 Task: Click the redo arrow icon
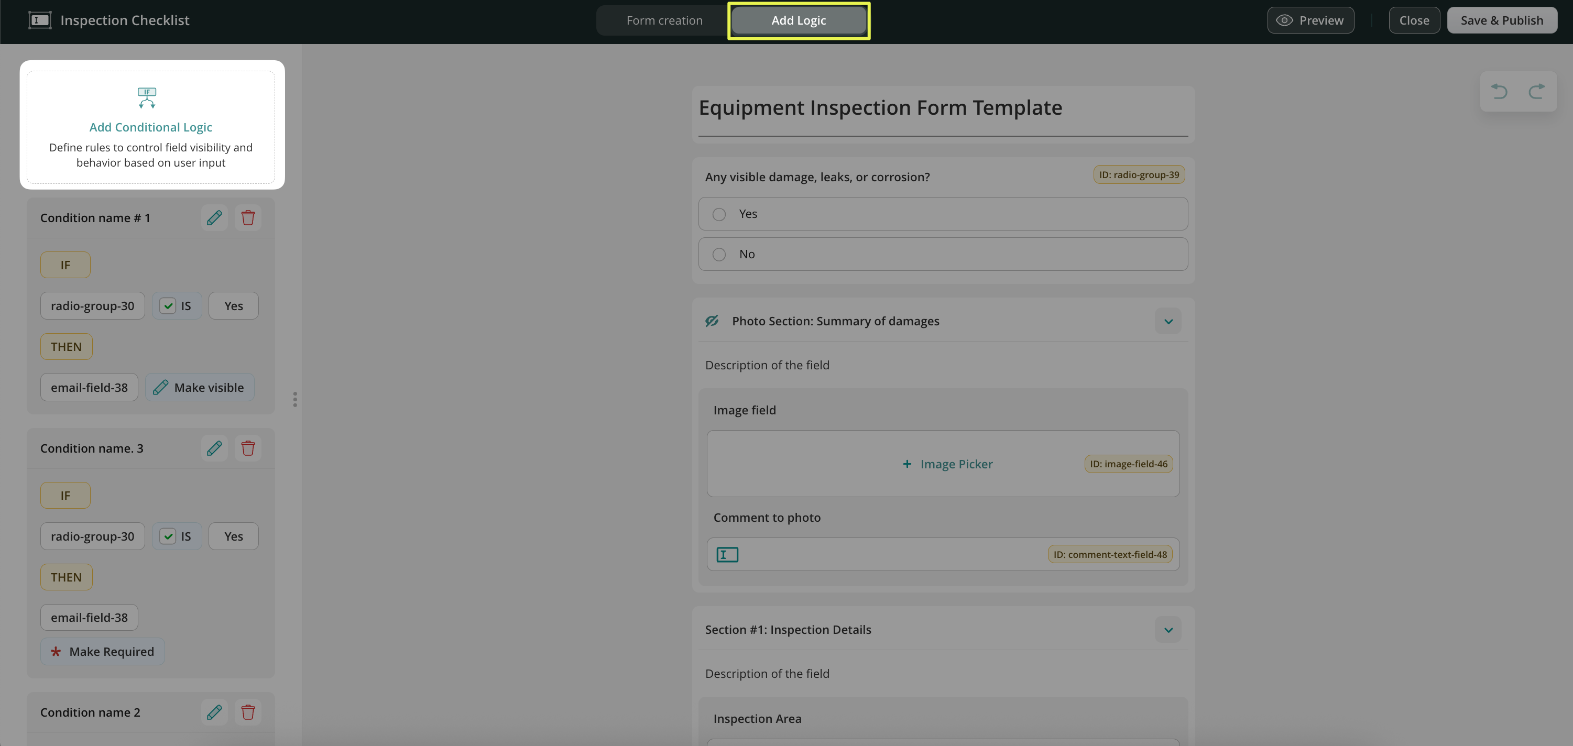1536,92
